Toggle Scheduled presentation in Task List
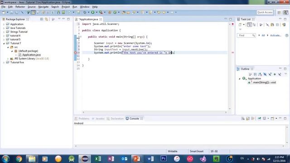This screenshot has width=290, height=163. (x=254, y=24)
